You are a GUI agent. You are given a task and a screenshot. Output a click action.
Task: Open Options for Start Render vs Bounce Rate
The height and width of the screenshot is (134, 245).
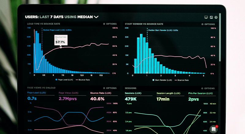pyautogui.click(x=208, y=24)
